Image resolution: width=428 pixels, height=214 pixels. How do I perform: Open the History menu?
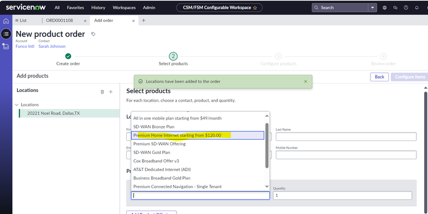click(x=98, y=8)
